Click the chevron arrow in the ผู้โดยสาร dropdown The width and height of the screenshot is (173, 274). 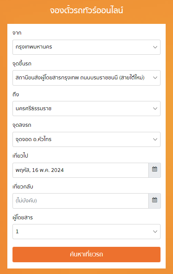[x=155, y=231]
